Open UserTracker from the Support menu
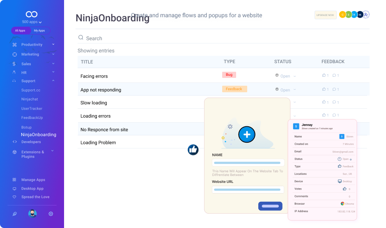This screenshot has height=228, width=386. tap(32, 109)
